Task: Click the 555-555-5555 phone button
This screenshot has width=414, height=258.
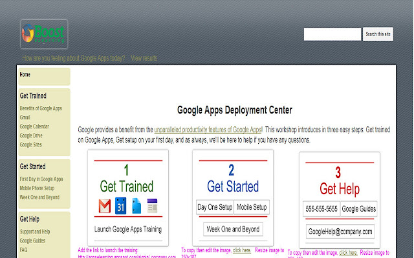Action: point(321,209)
